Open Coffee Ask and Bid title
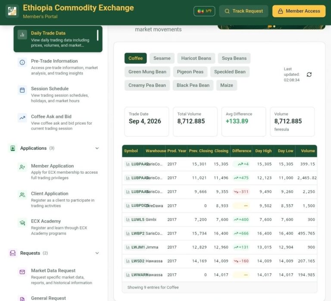Image resolution: width=331 pixels, height=301 pixels. [x=51, y=116]
